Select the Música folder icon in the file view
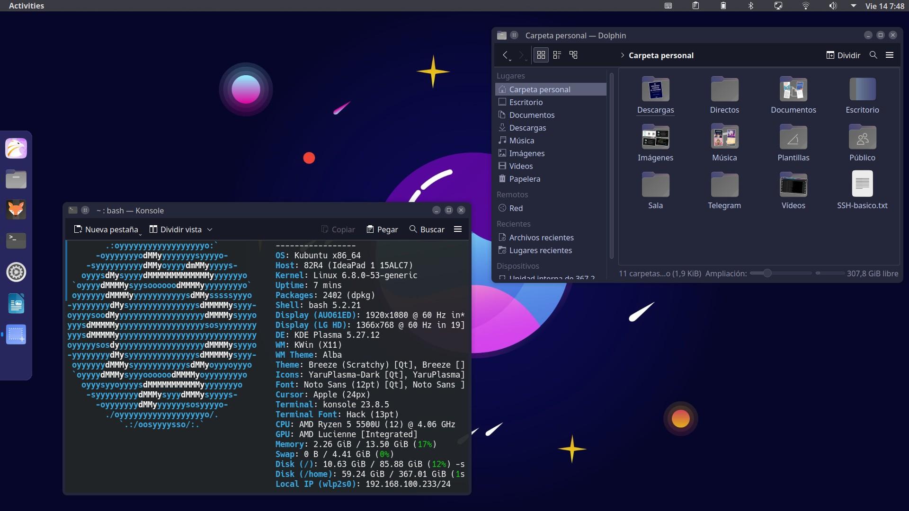The image size is (909, 511). click(724, 137)
